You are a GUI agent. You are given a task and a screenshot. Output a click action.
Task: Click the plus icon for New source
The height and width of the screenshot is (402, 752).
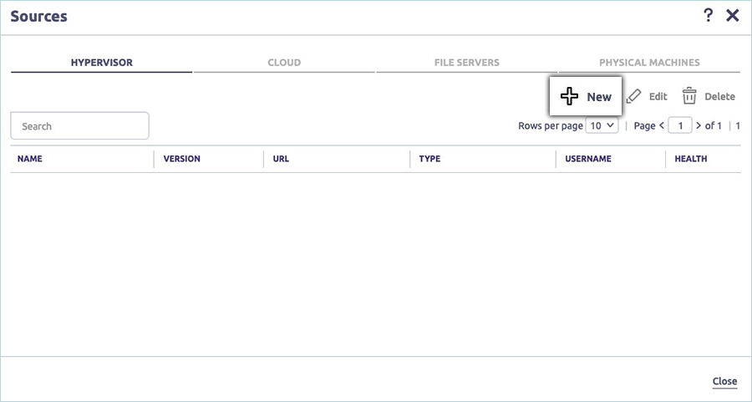569,97
